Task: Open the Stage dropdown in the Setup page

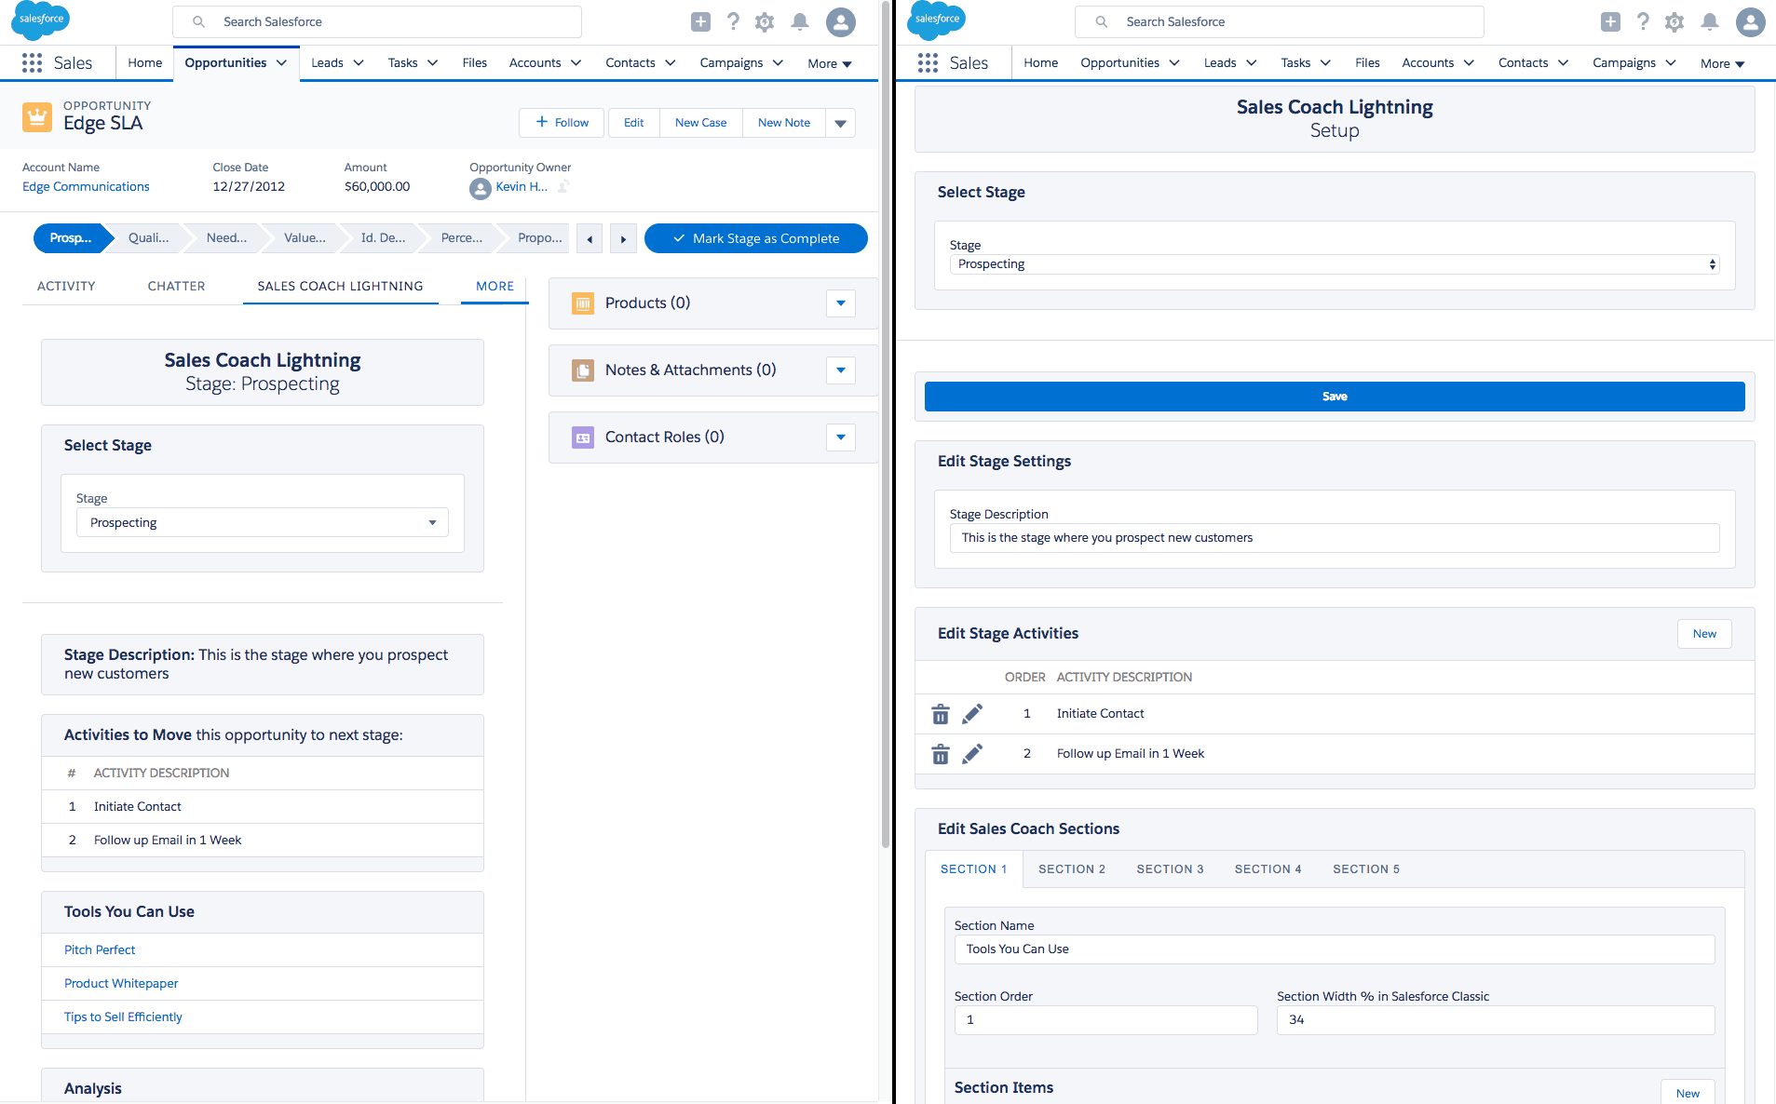Action: 1334,264
